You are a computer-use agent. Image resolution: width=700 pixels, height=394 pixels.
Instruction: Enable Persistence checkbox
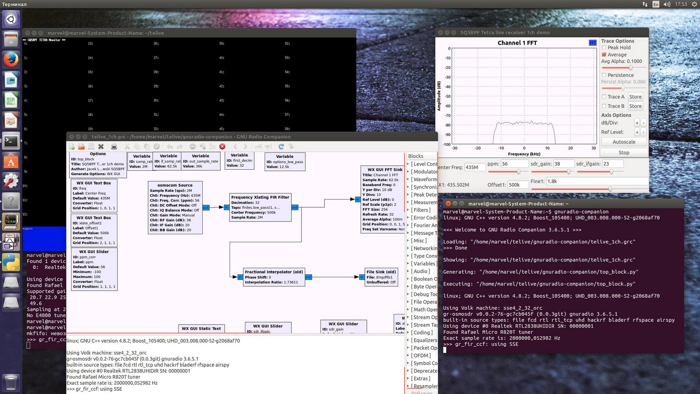click(604, 75)
